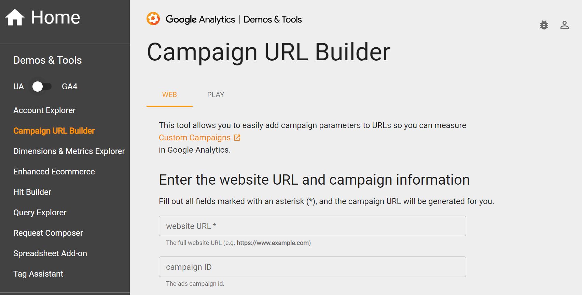This screenshot has height=295, width=582.
Task: Navigate to Hit Builder
Action: point(32,192)
